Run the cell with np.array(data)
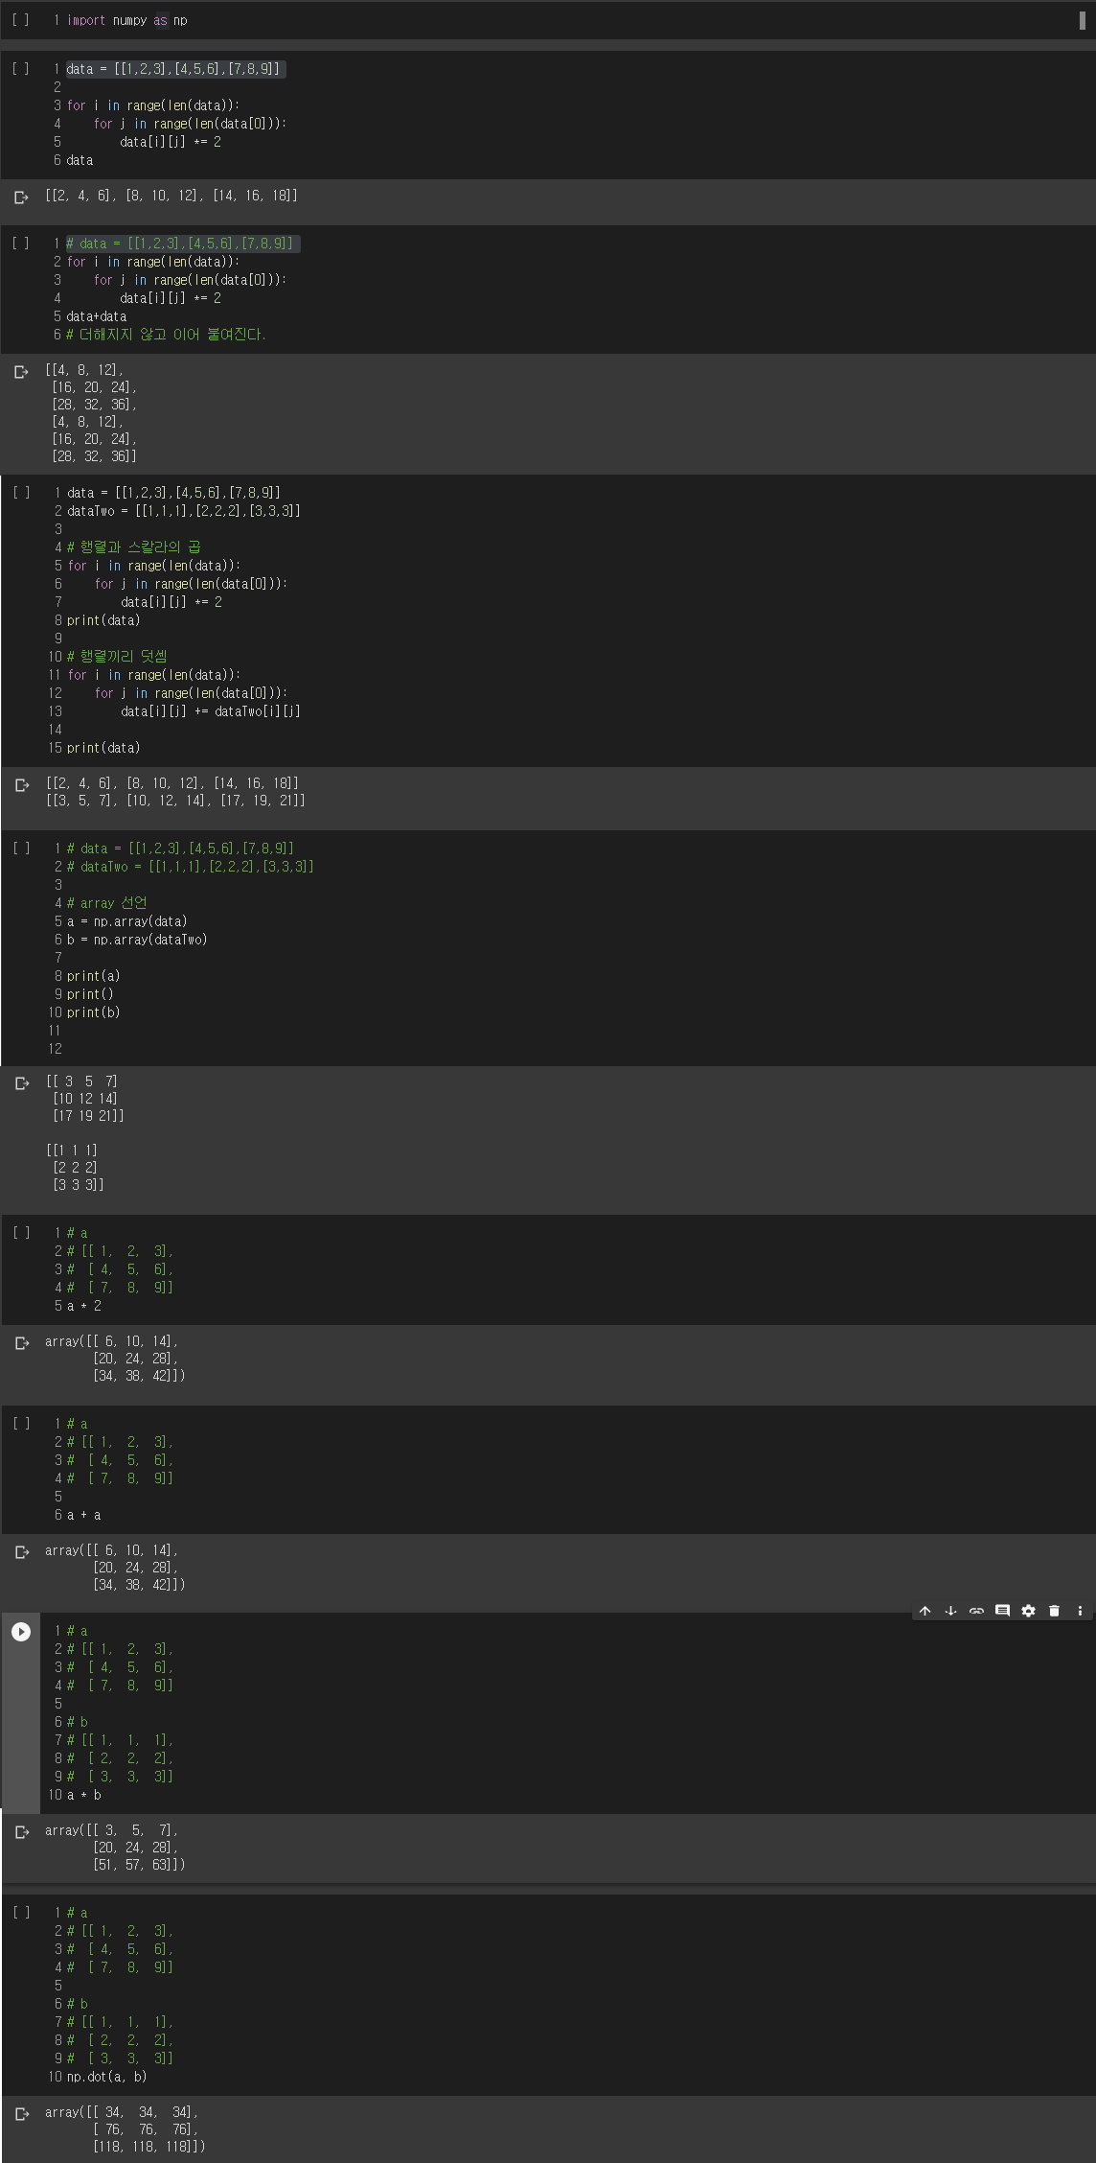The width and height of the screenshot is (1096, 2163). 21,849
